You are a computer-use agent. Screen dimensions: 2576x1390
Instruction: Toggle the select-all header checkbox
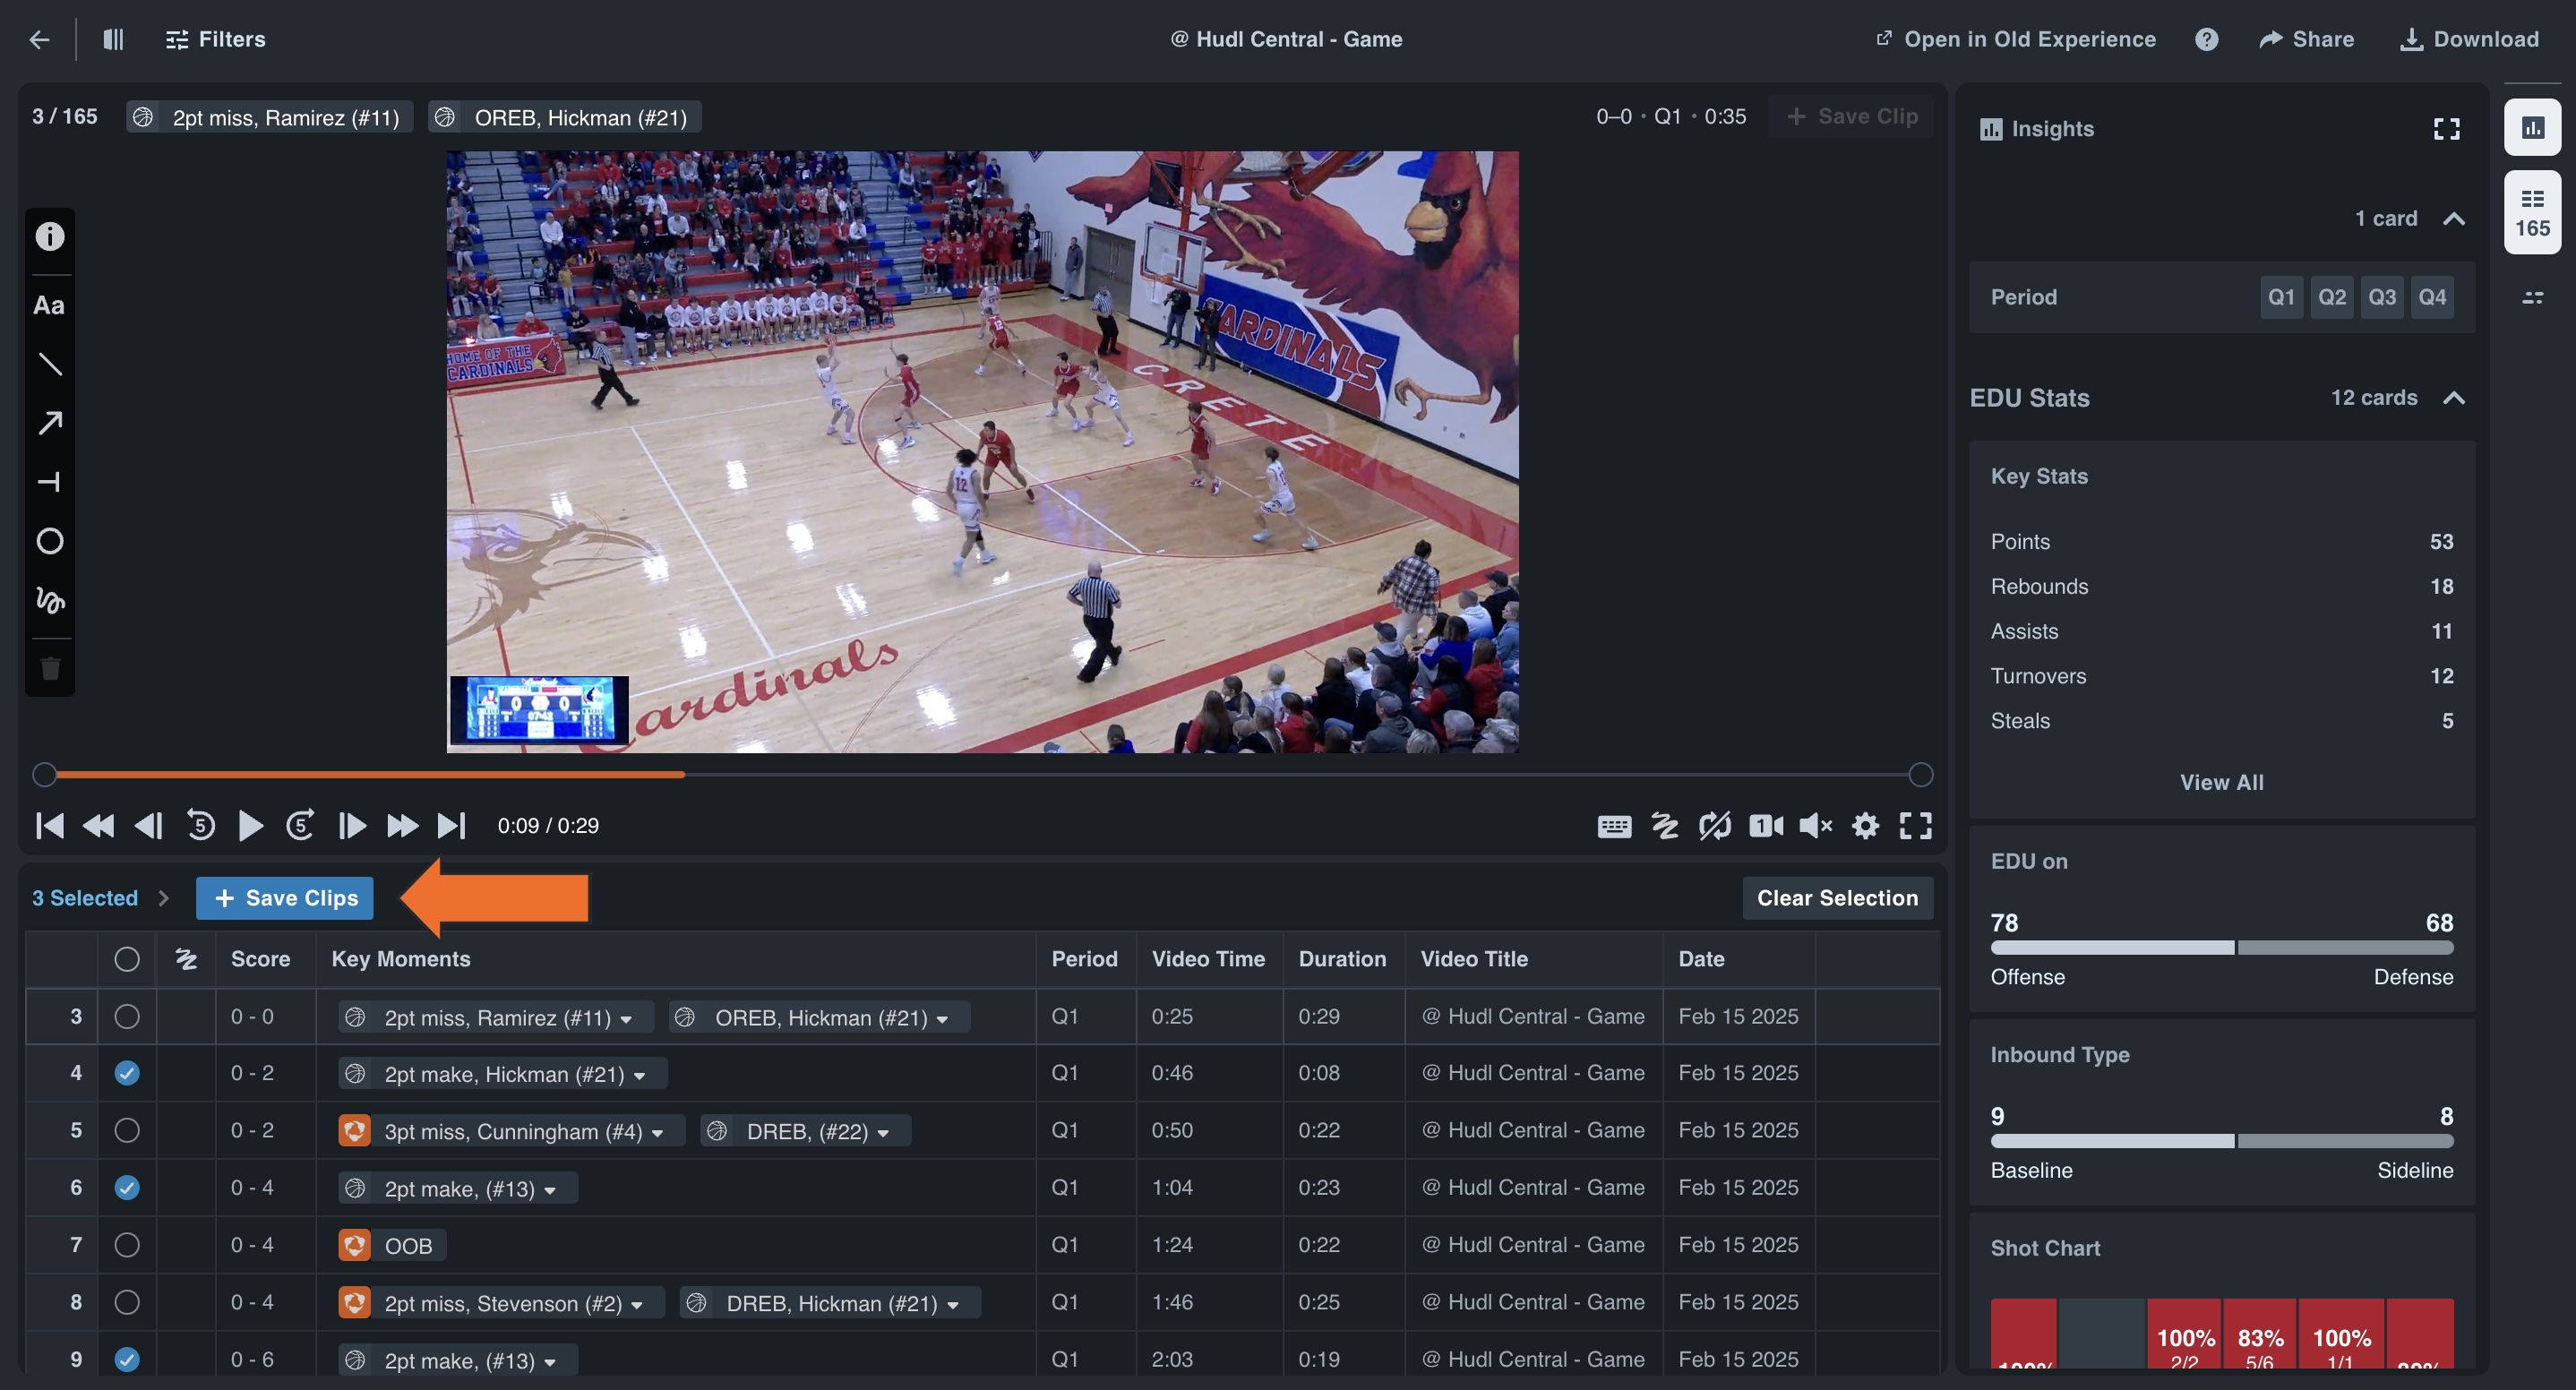[x=127, y=959]
